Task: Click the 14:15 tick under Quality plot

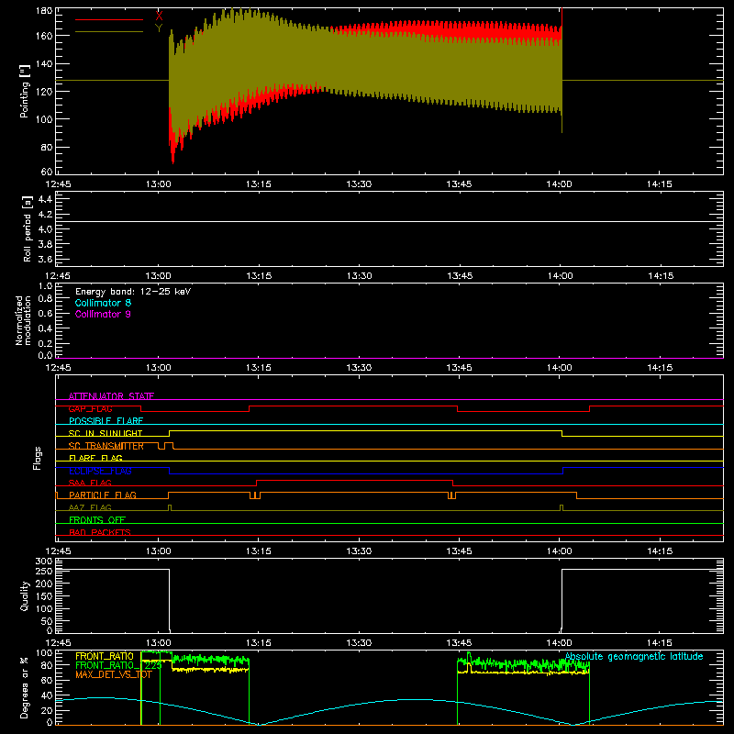Action: click(x=660, y=643)
